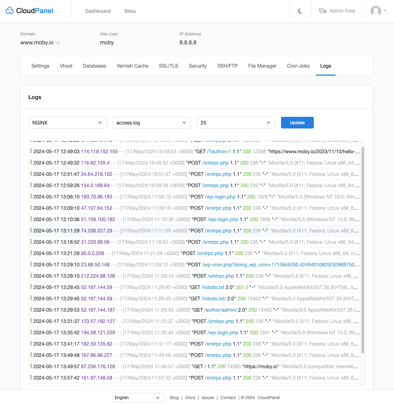Toggle dark mode with the moon icon

[300, 11]
